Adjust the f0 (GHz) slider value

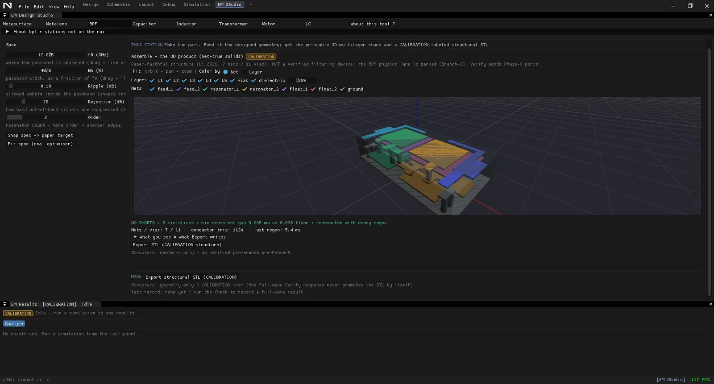(46, 55)
